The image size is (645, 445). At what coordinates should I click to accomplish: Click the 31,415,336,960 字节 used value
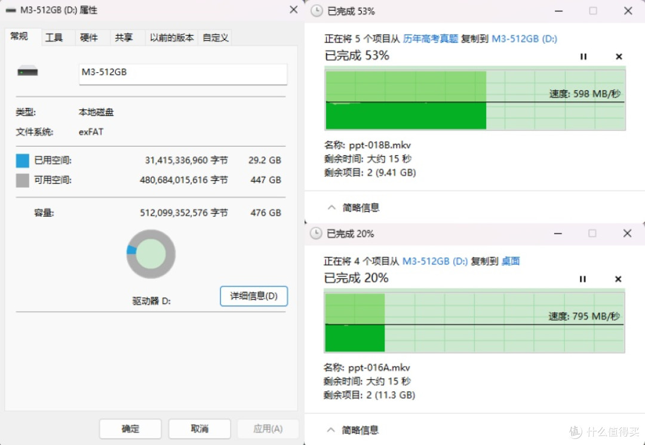click(x=186, y=161)
